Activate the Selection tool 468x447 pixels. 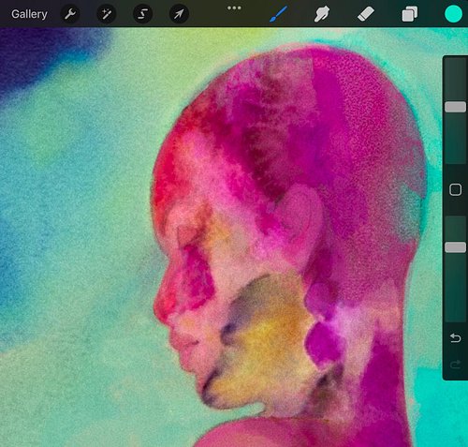tap(142, 14)
